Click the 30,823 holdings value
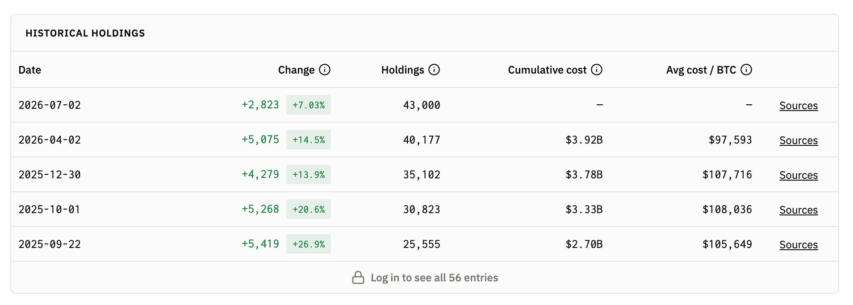The width and height of the screenshot is (853, 305). click(422, 210)
